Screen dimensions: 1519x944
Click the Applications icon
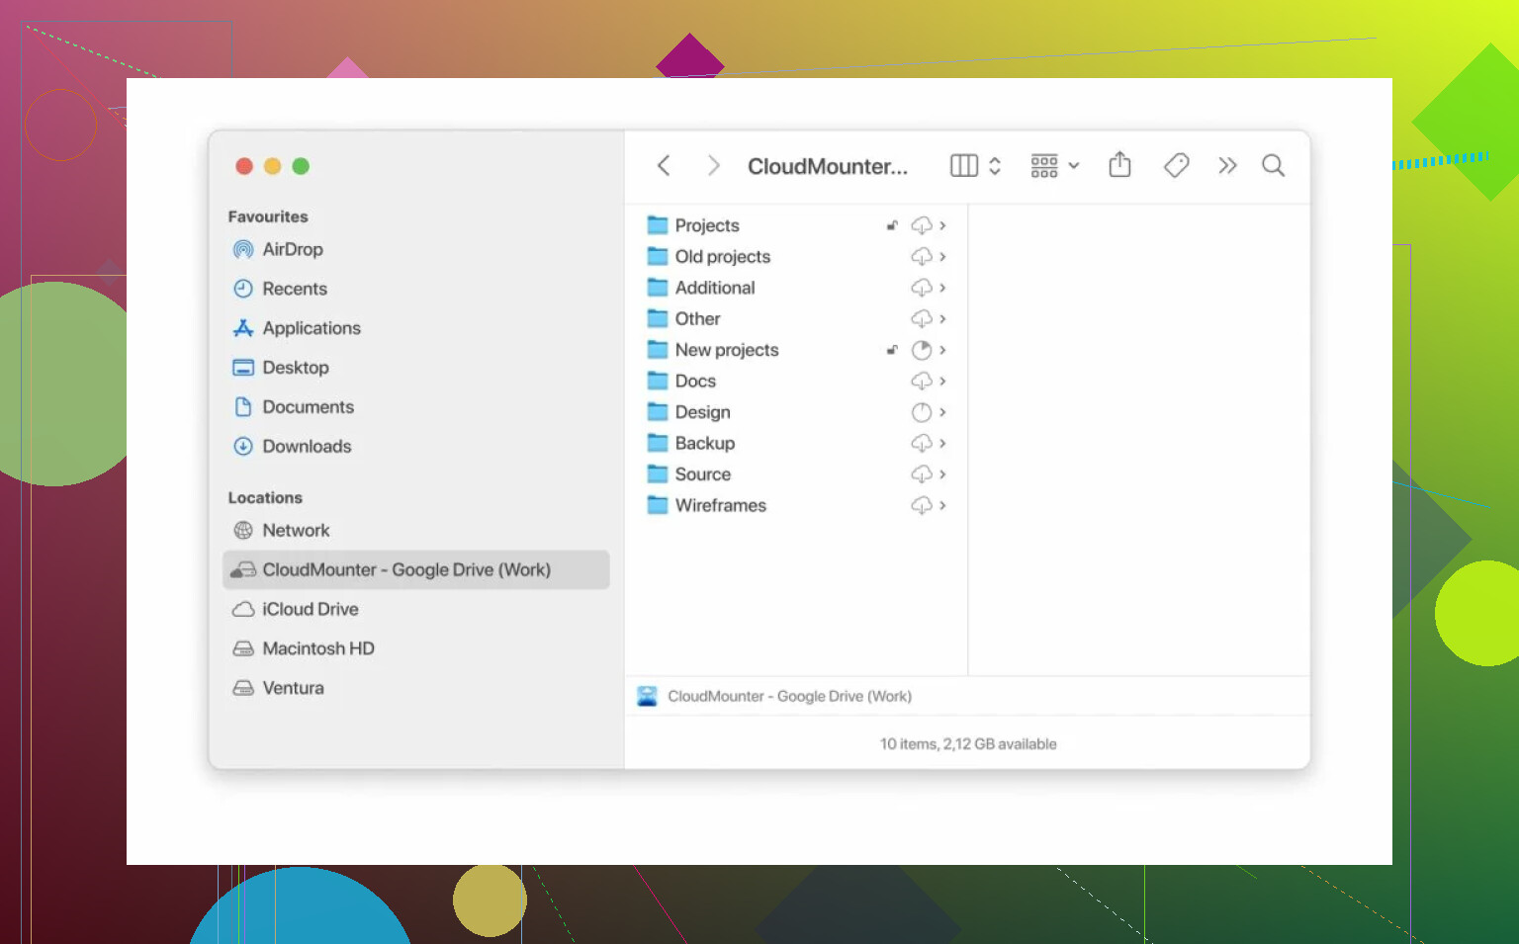(x=243, y=328)
